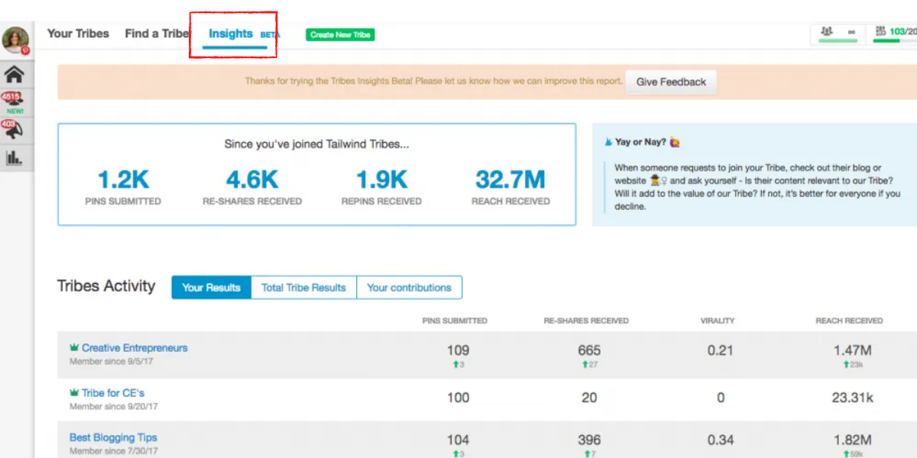Open the profile avatar with Pinterest badge

tap(15, 40)
